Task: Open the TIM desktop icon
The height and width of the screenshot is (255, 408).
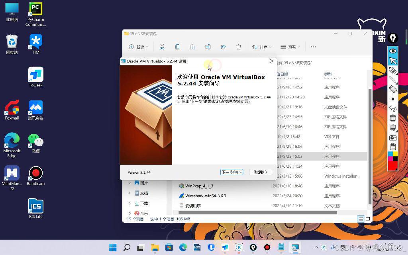Action: [x=35, y=44]
